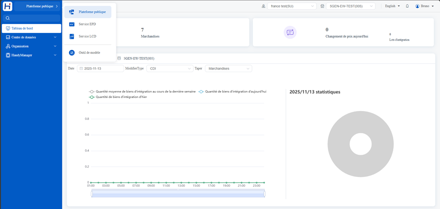440x209 pixels.
Task: Open the france test(SU) dropdown
Action: click(292, 6)
